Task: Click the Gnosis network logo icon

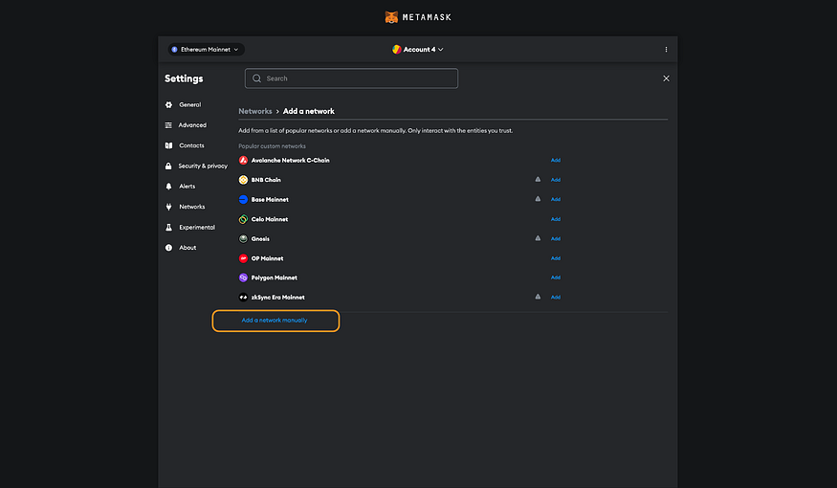Action: click(x=243, y=238)
